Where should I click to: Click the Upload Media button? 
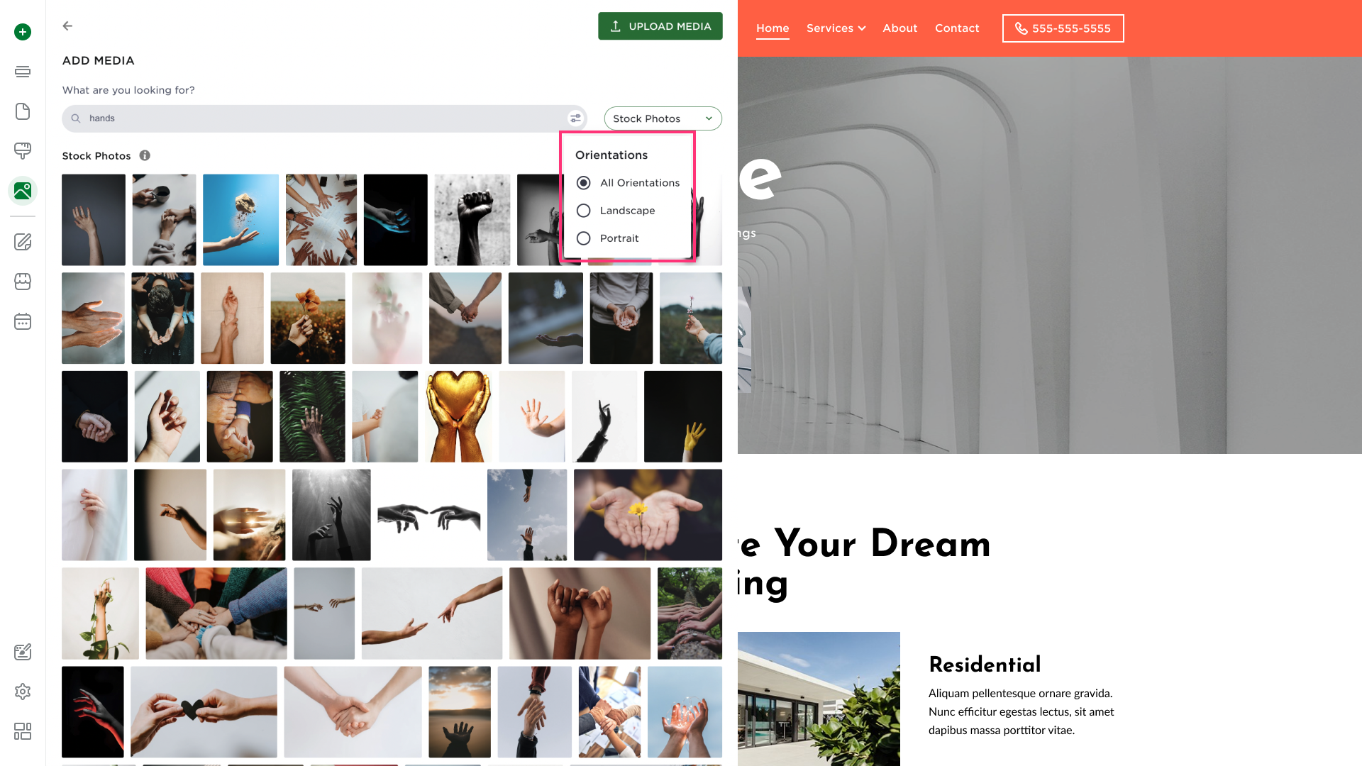pyautogui.click(x=660, y=26)
